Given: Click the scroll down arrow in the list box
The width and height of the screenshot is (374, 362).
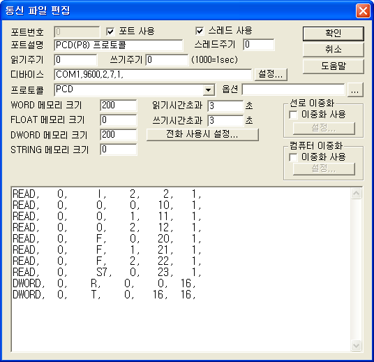Looking at the screenshot, I should point(356,345).
